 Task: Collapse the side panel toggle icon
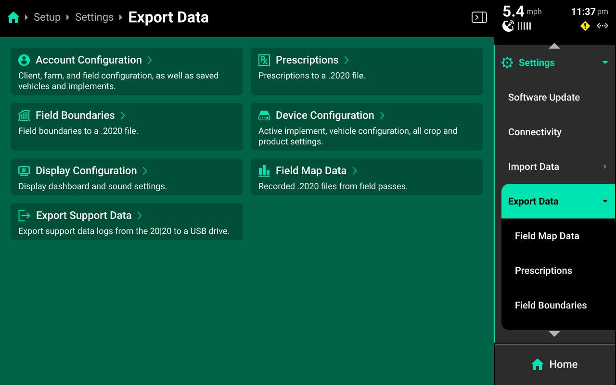479,18
